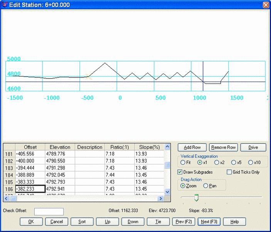Select row header 182
Viewport: 271px width, 232px height.
[x=9, y=161]
